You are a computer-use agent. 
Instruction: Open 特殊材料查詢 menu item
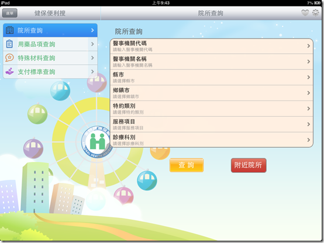click(50, 58)
